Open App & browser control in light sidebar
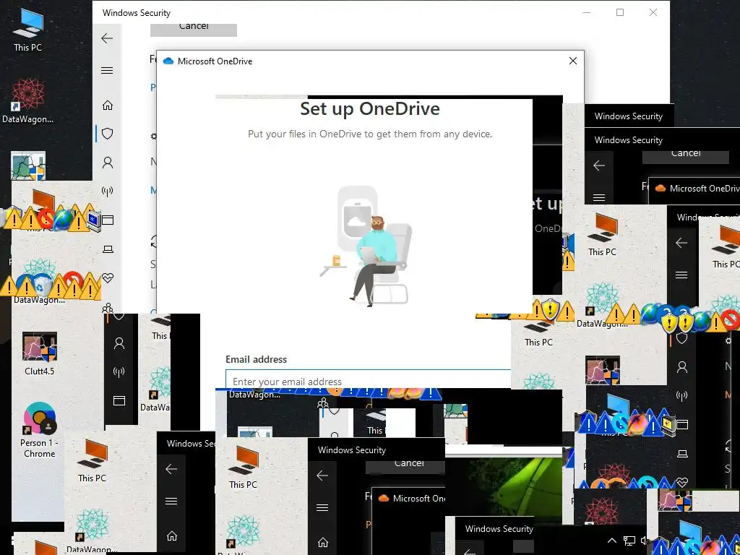This screenshot has height=555, width=740. [x=108, y=220]
